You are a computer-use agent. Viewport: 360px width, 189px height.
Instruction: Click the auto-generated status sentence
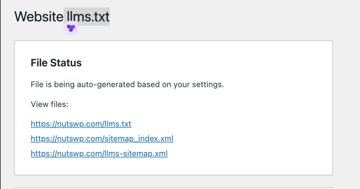click(127, 85)
